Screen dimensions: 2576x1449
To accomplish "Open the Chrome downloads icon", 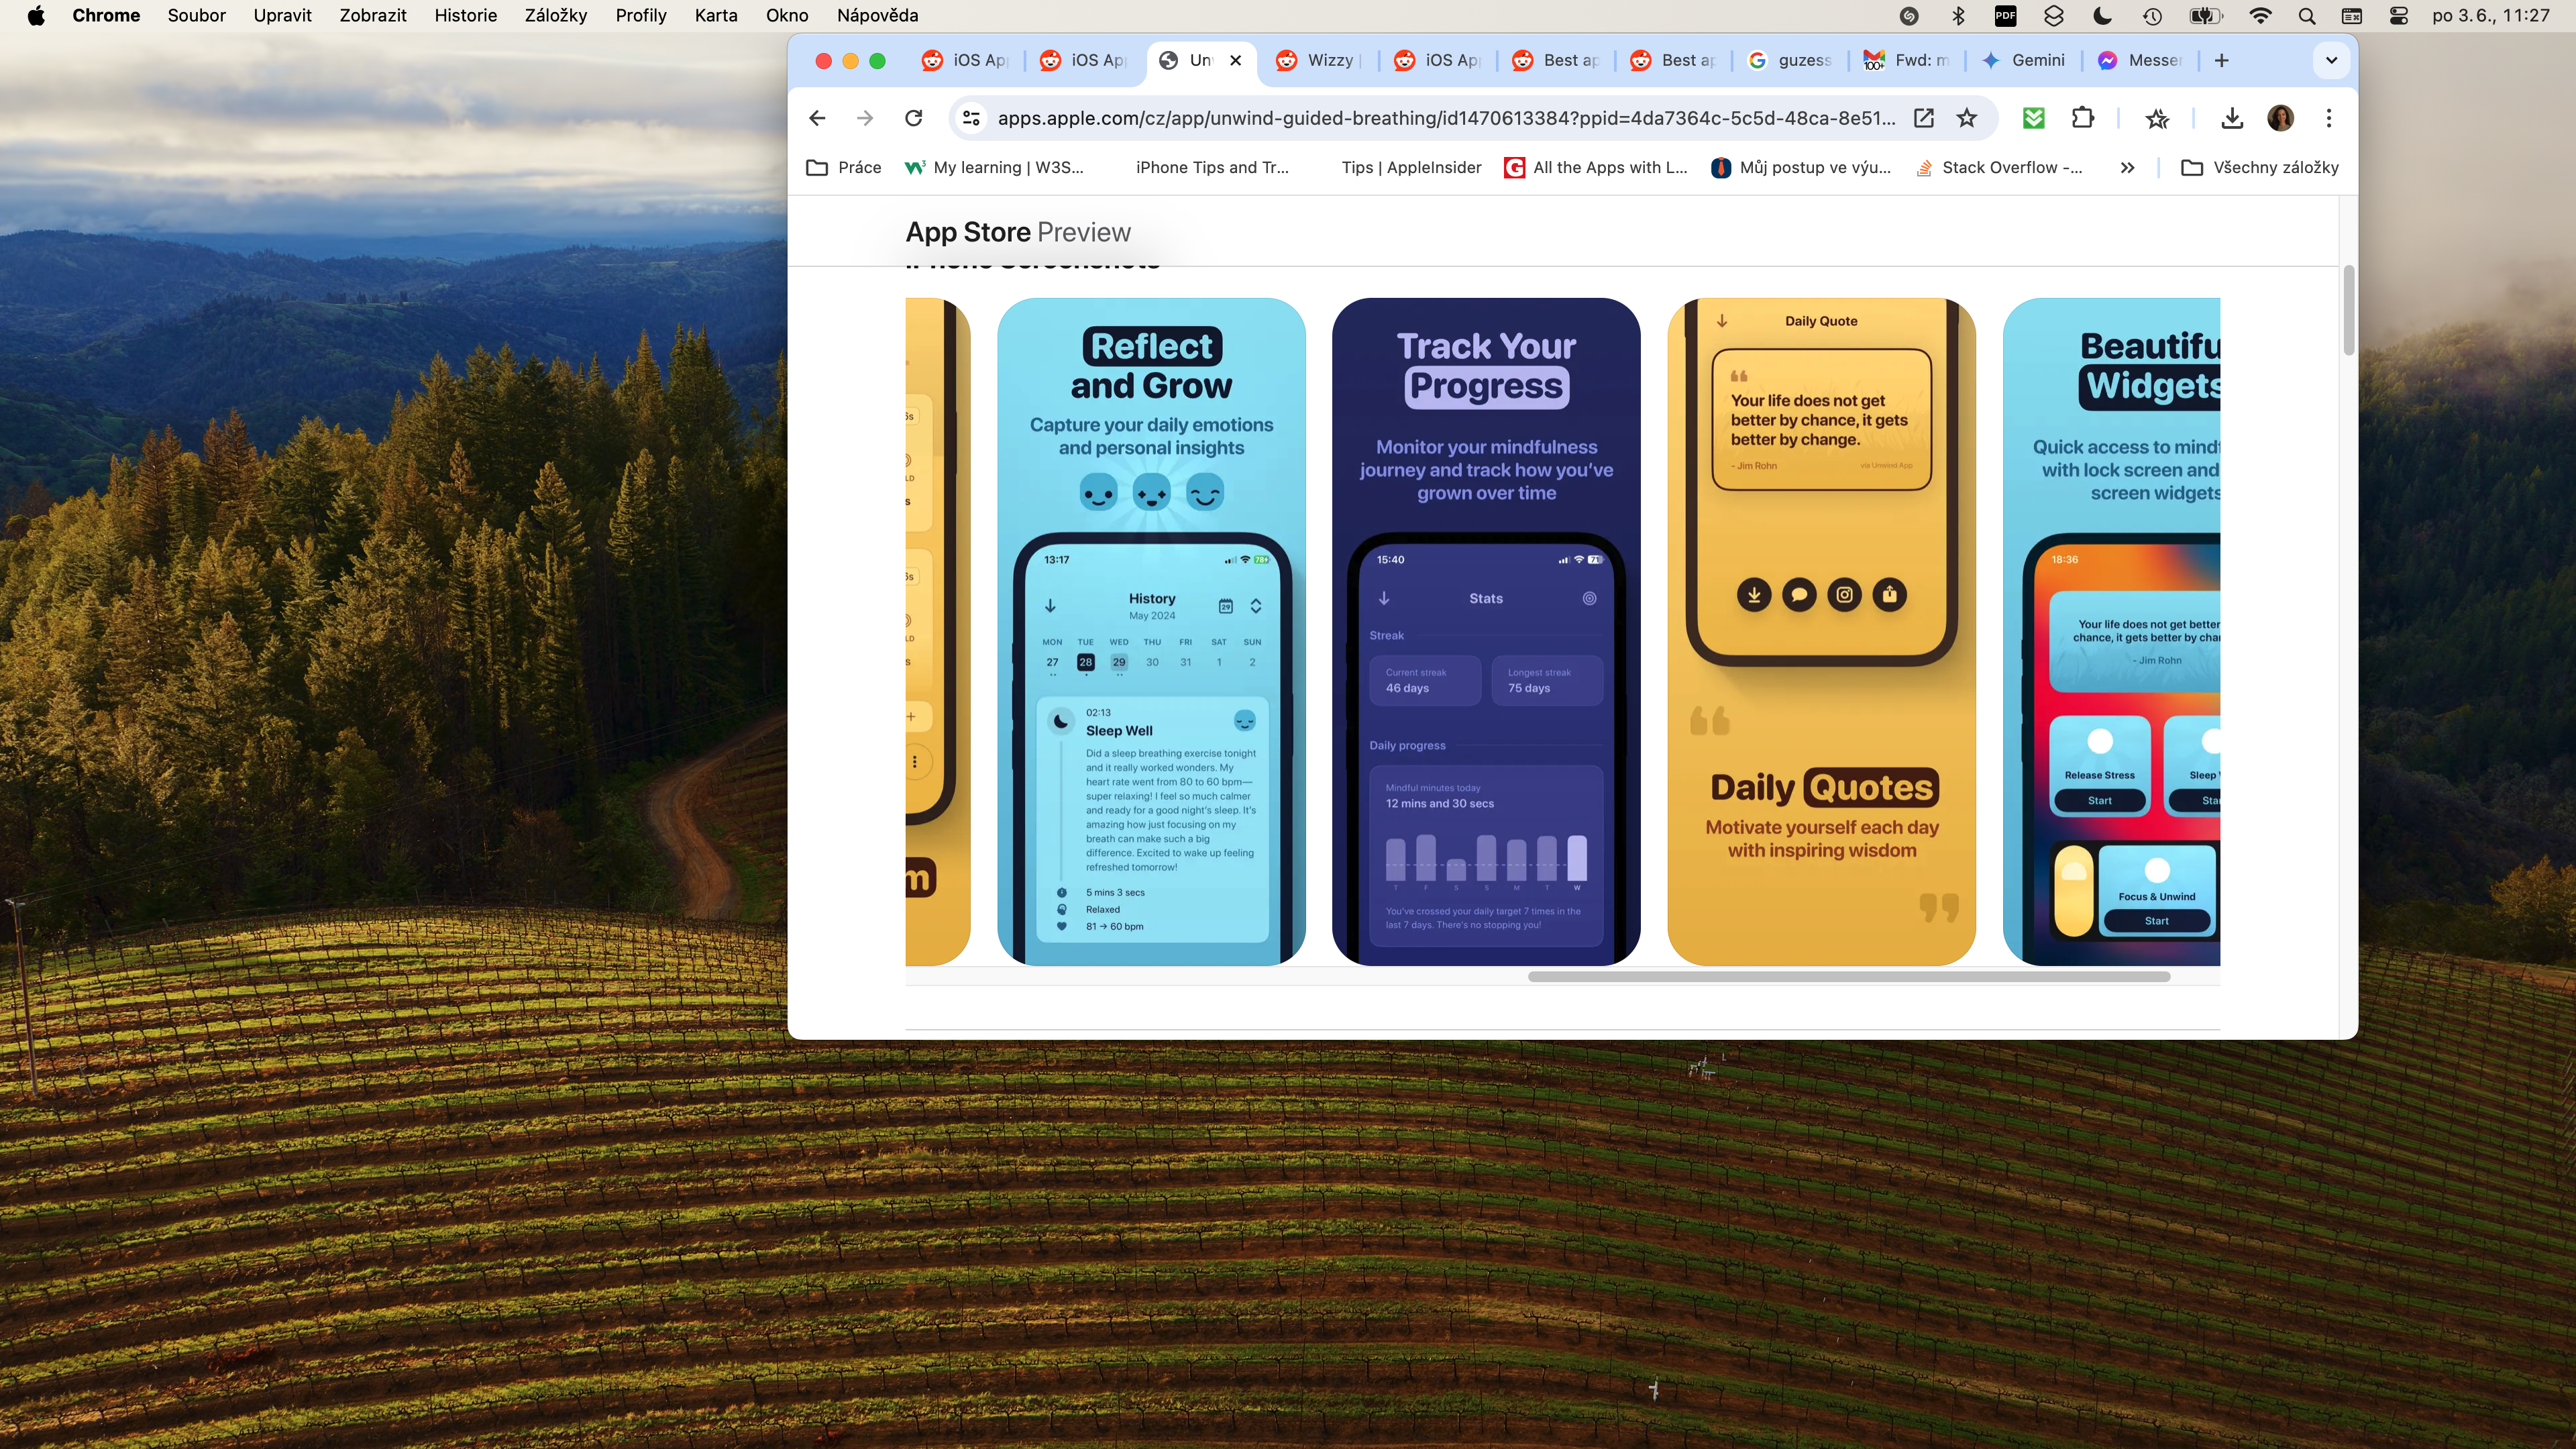I will click(x=2231, y=118).
